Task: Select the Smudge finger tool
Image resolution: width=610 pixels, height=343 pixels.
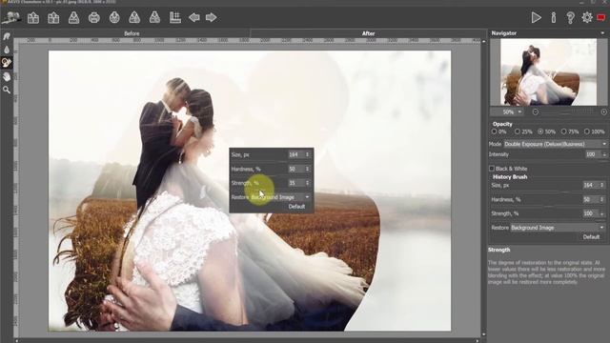Action: click(x=7, y=36)
